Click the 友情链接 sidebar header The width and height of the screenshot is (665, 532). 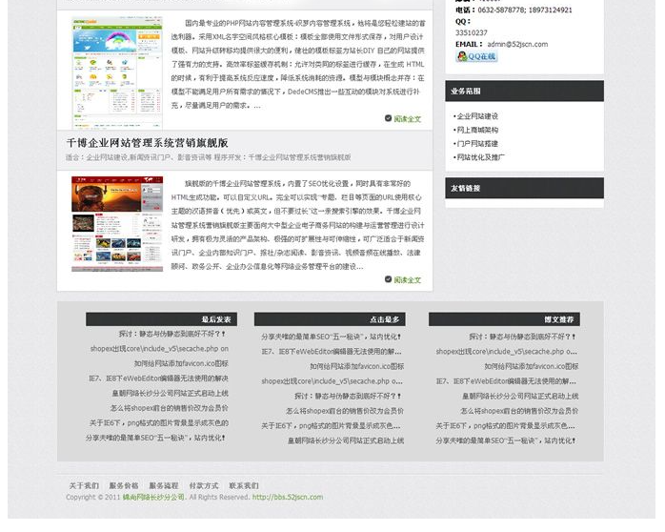click(524, 188)
